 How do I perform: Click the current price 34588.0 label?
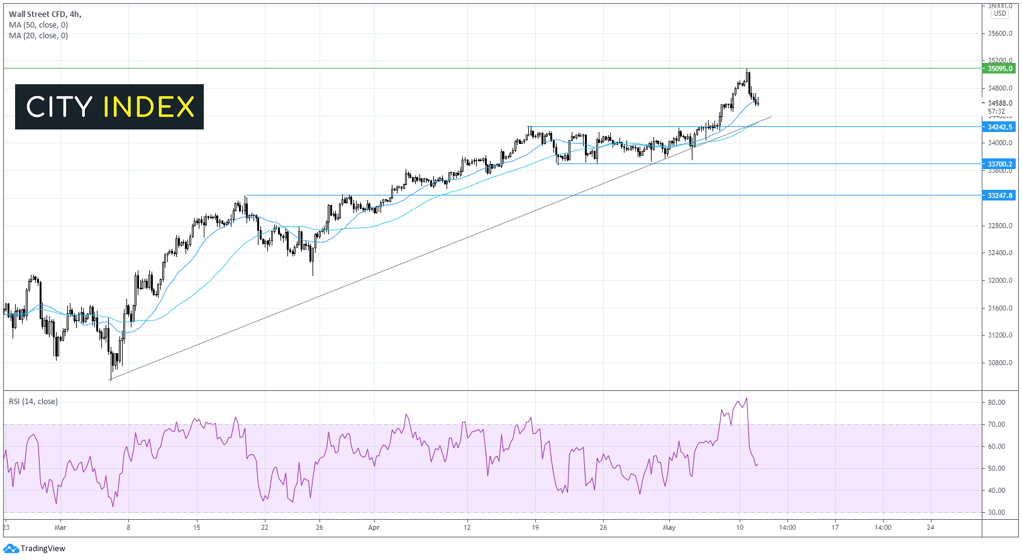coord(999,103)
